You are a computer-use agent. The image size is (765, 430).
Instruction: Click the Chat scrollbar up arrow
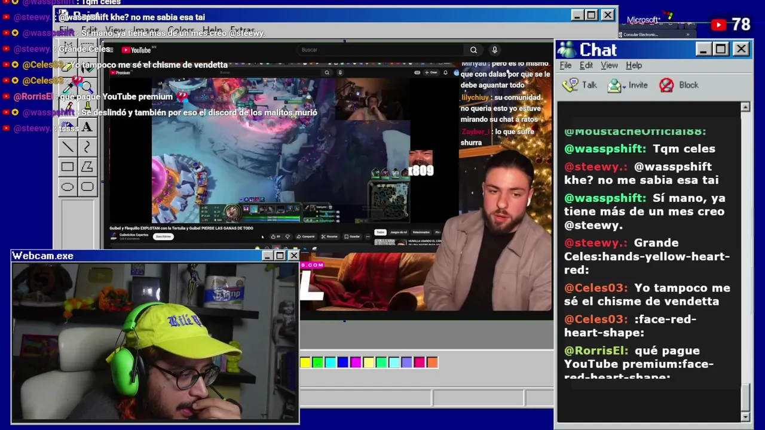click(745, 107)
